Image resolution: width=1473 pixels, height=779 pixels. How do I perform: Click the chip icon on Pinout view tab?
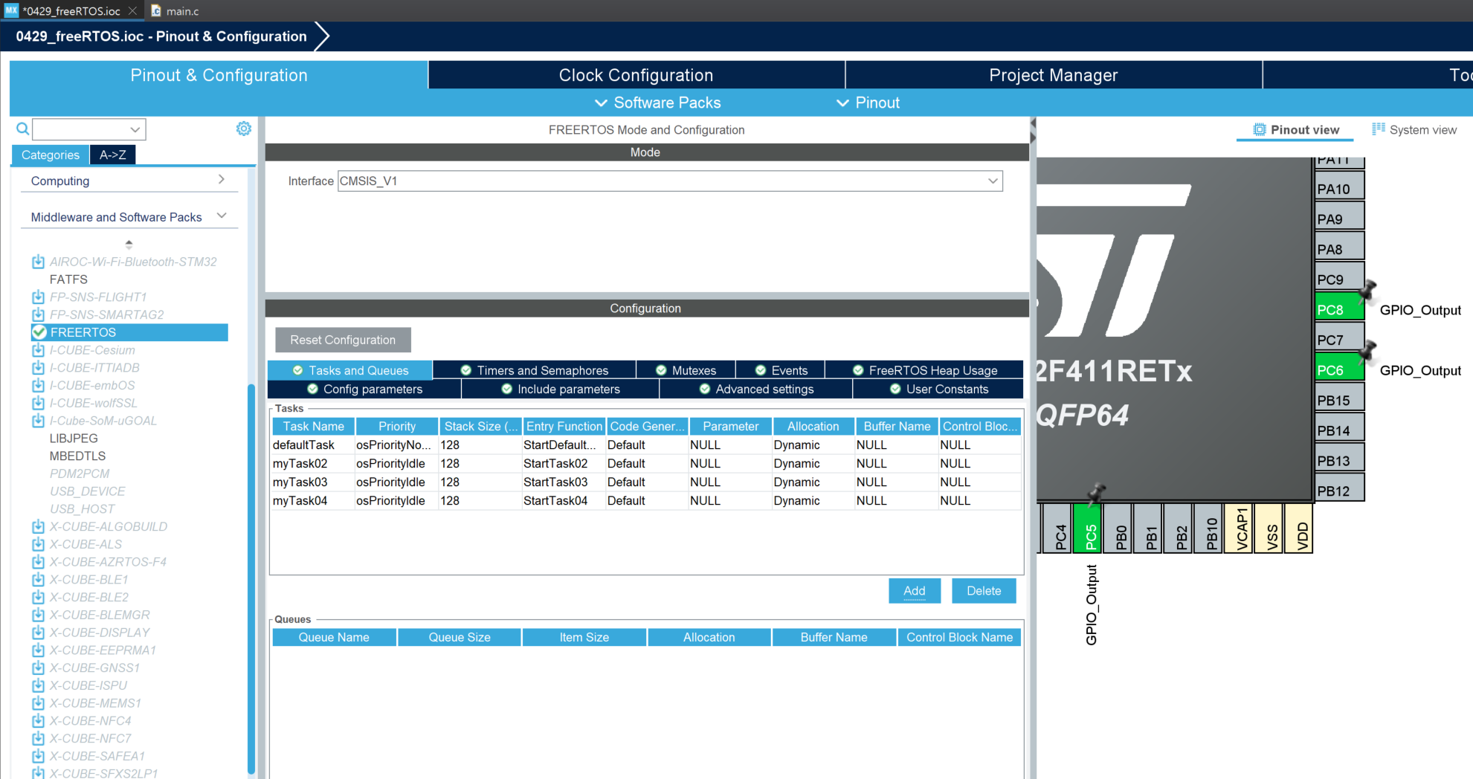pos(1260,129)
